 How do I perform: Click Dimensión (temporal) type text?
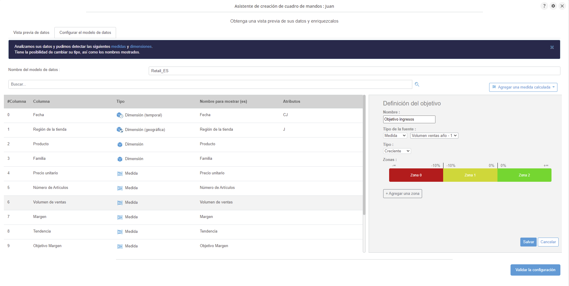coord(143,115)
